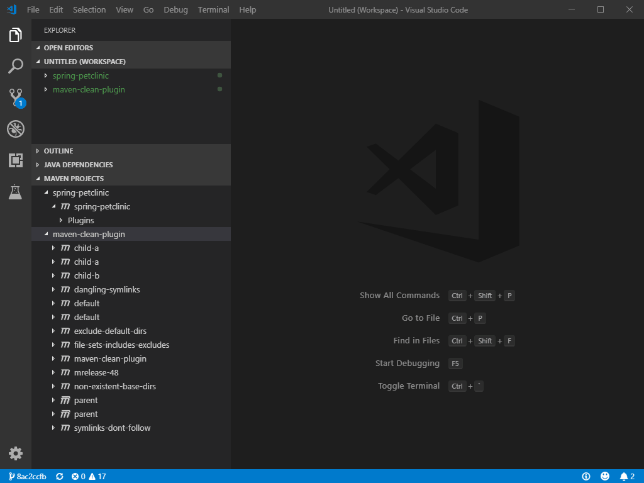Image resolution: width=644 pixels, height=483 pixels.
Task: Open Source Control view showing 1 pending change
Action: coord(15,97)
